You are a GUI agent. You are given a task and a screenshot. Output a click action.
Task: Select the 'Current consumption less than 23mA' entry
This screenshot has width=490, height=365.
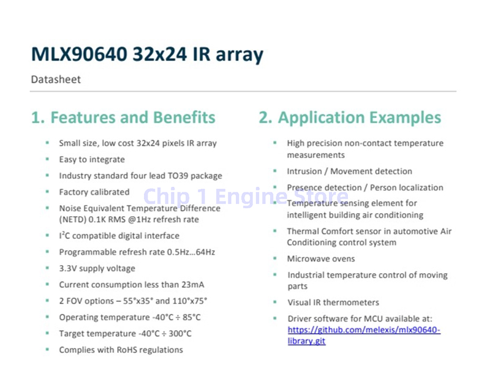[130, 284]
